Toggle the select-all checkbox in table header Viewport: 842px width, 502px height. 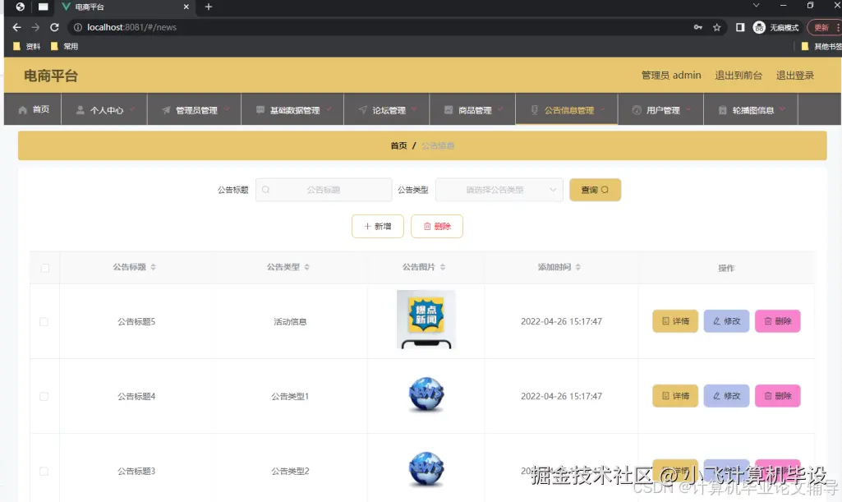point(44,267)
